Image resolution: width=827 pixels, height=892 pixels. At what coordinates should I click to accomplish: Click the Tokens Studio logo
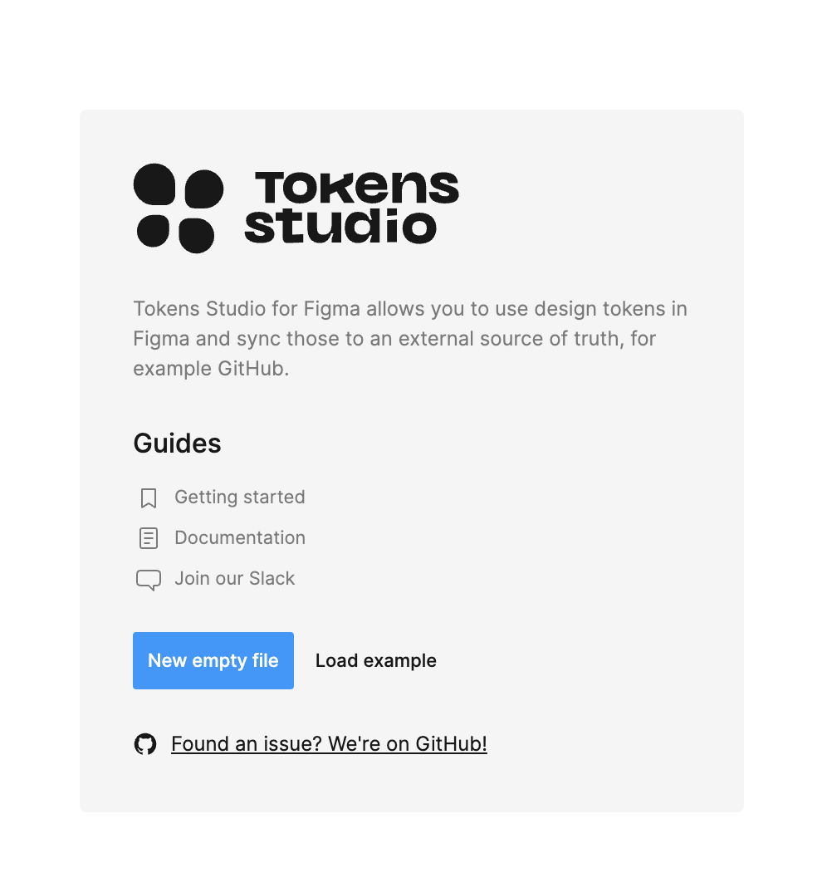295,208
